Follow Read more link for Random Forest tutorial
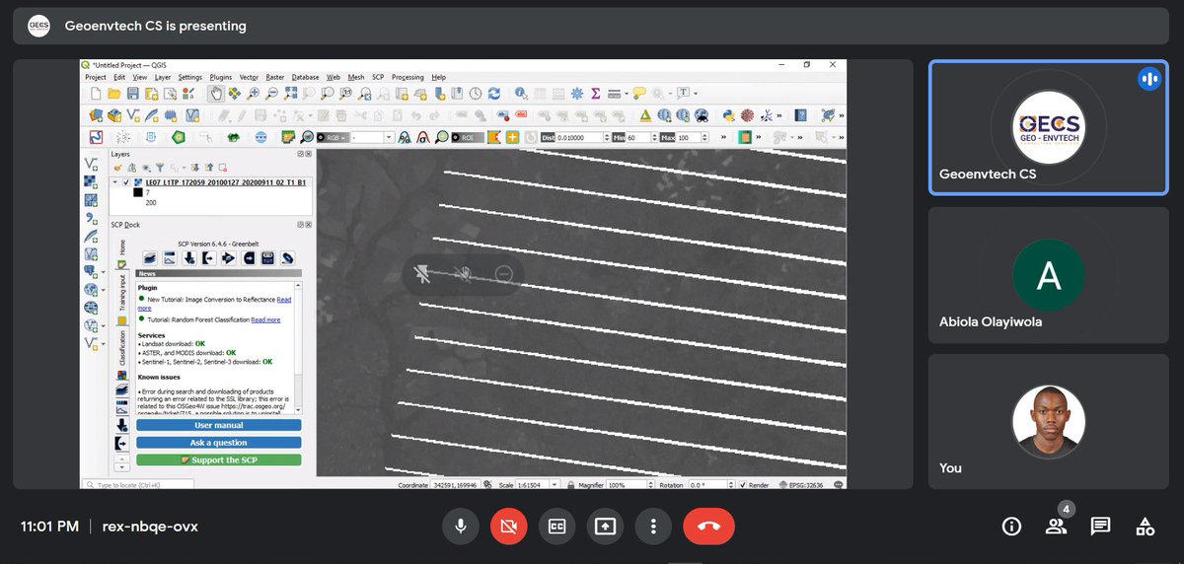Image resolution: width=1184 pixels, height=564 pixels. click(265, 319)
